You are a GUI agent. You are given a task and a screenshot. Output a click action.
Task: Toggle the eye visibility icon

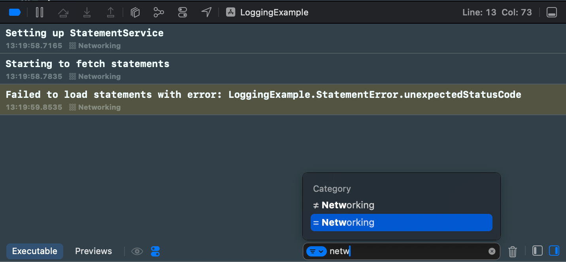[x=137, y=251]
